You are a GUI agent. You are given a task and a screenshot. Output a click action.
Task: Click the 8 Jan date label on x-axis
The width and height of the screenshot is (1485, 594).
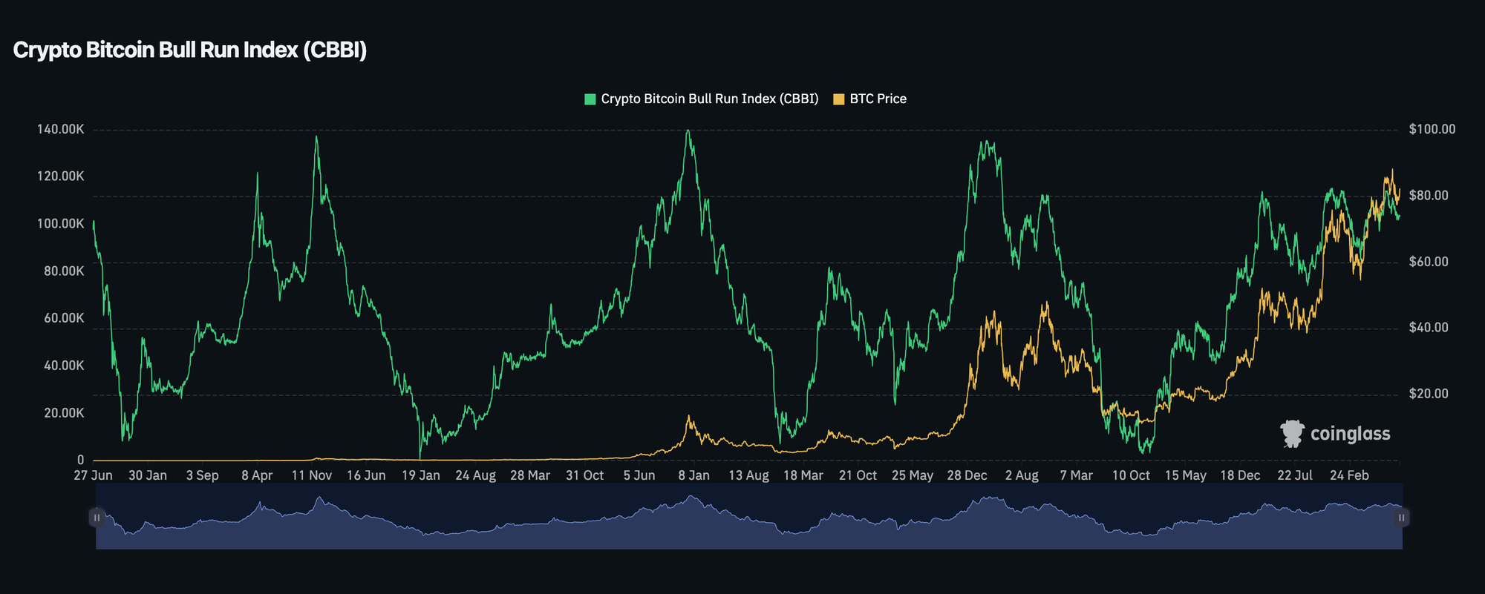693,476
